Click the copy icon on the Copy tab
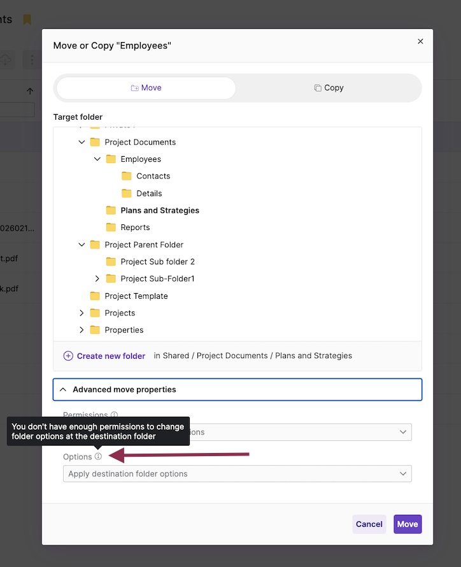Image resolution: width=461 pixels, height=567 pixels. click(x=316, y=88)
